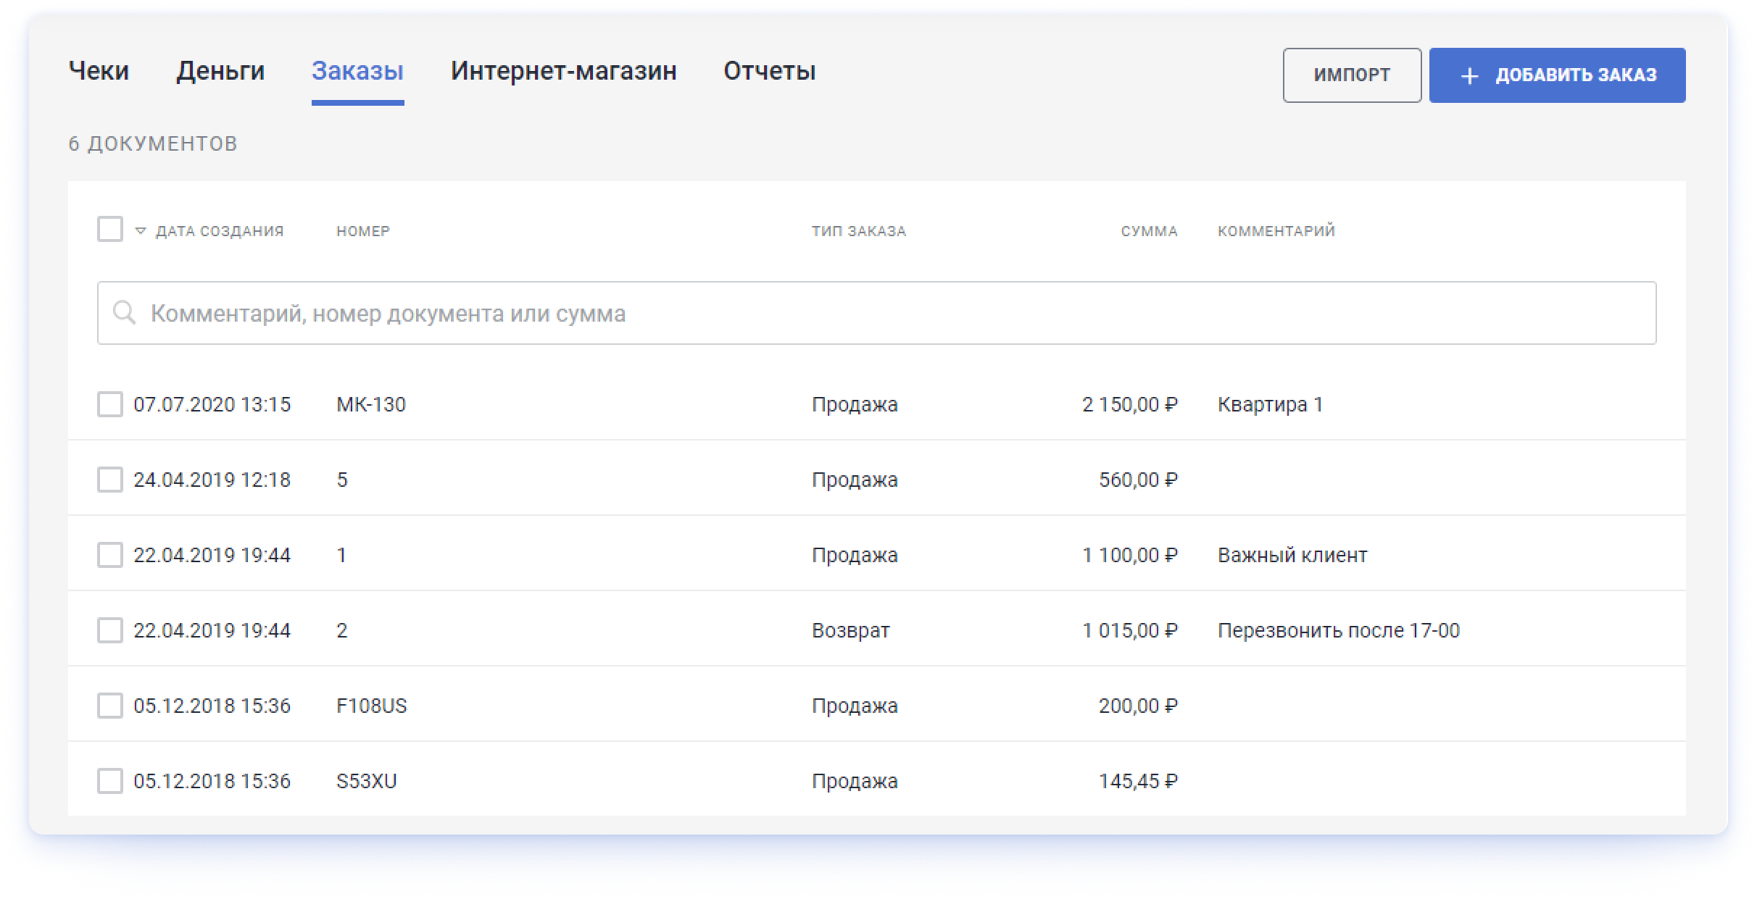
Task: Open the Чеки tab
Action: tap(99, 71)
